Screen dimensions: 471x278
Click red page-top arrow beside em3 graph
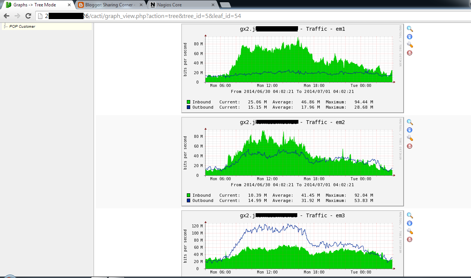point(409,239)
